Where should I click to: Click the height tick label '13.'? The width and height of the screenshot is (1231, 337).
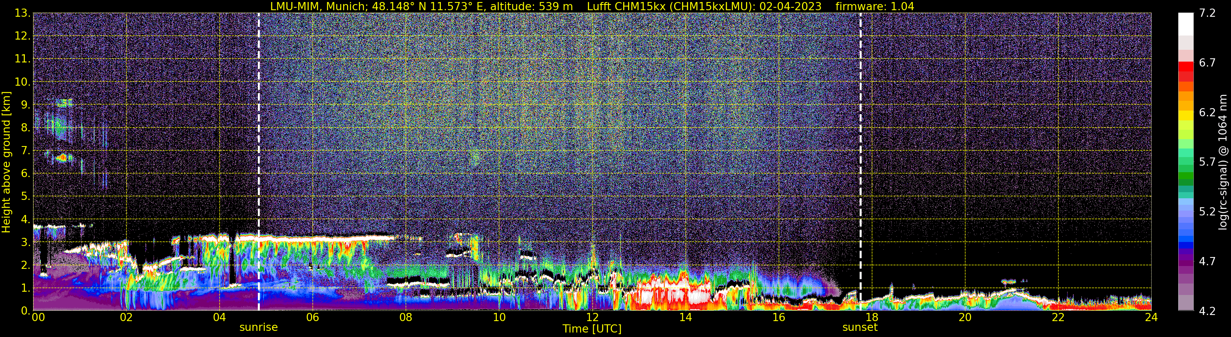22,13
